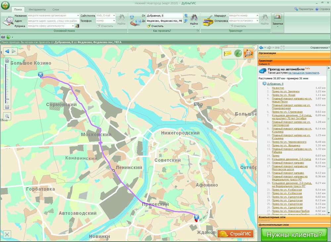Click the A start marker on the map

[x=40, y=74]
